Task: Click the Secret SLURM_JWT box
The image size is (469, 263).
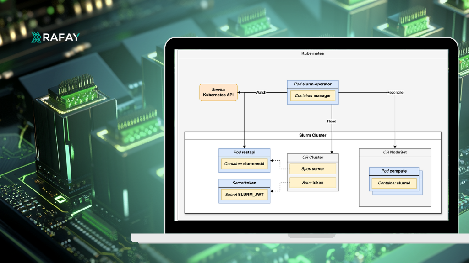Action: pyautogui.click(x=244, y=195)
